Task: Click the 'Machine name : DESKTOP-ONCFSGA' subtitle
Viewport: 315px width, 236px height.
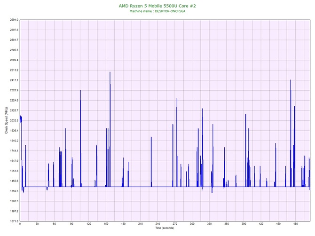Action: click(x=157, y=11)
